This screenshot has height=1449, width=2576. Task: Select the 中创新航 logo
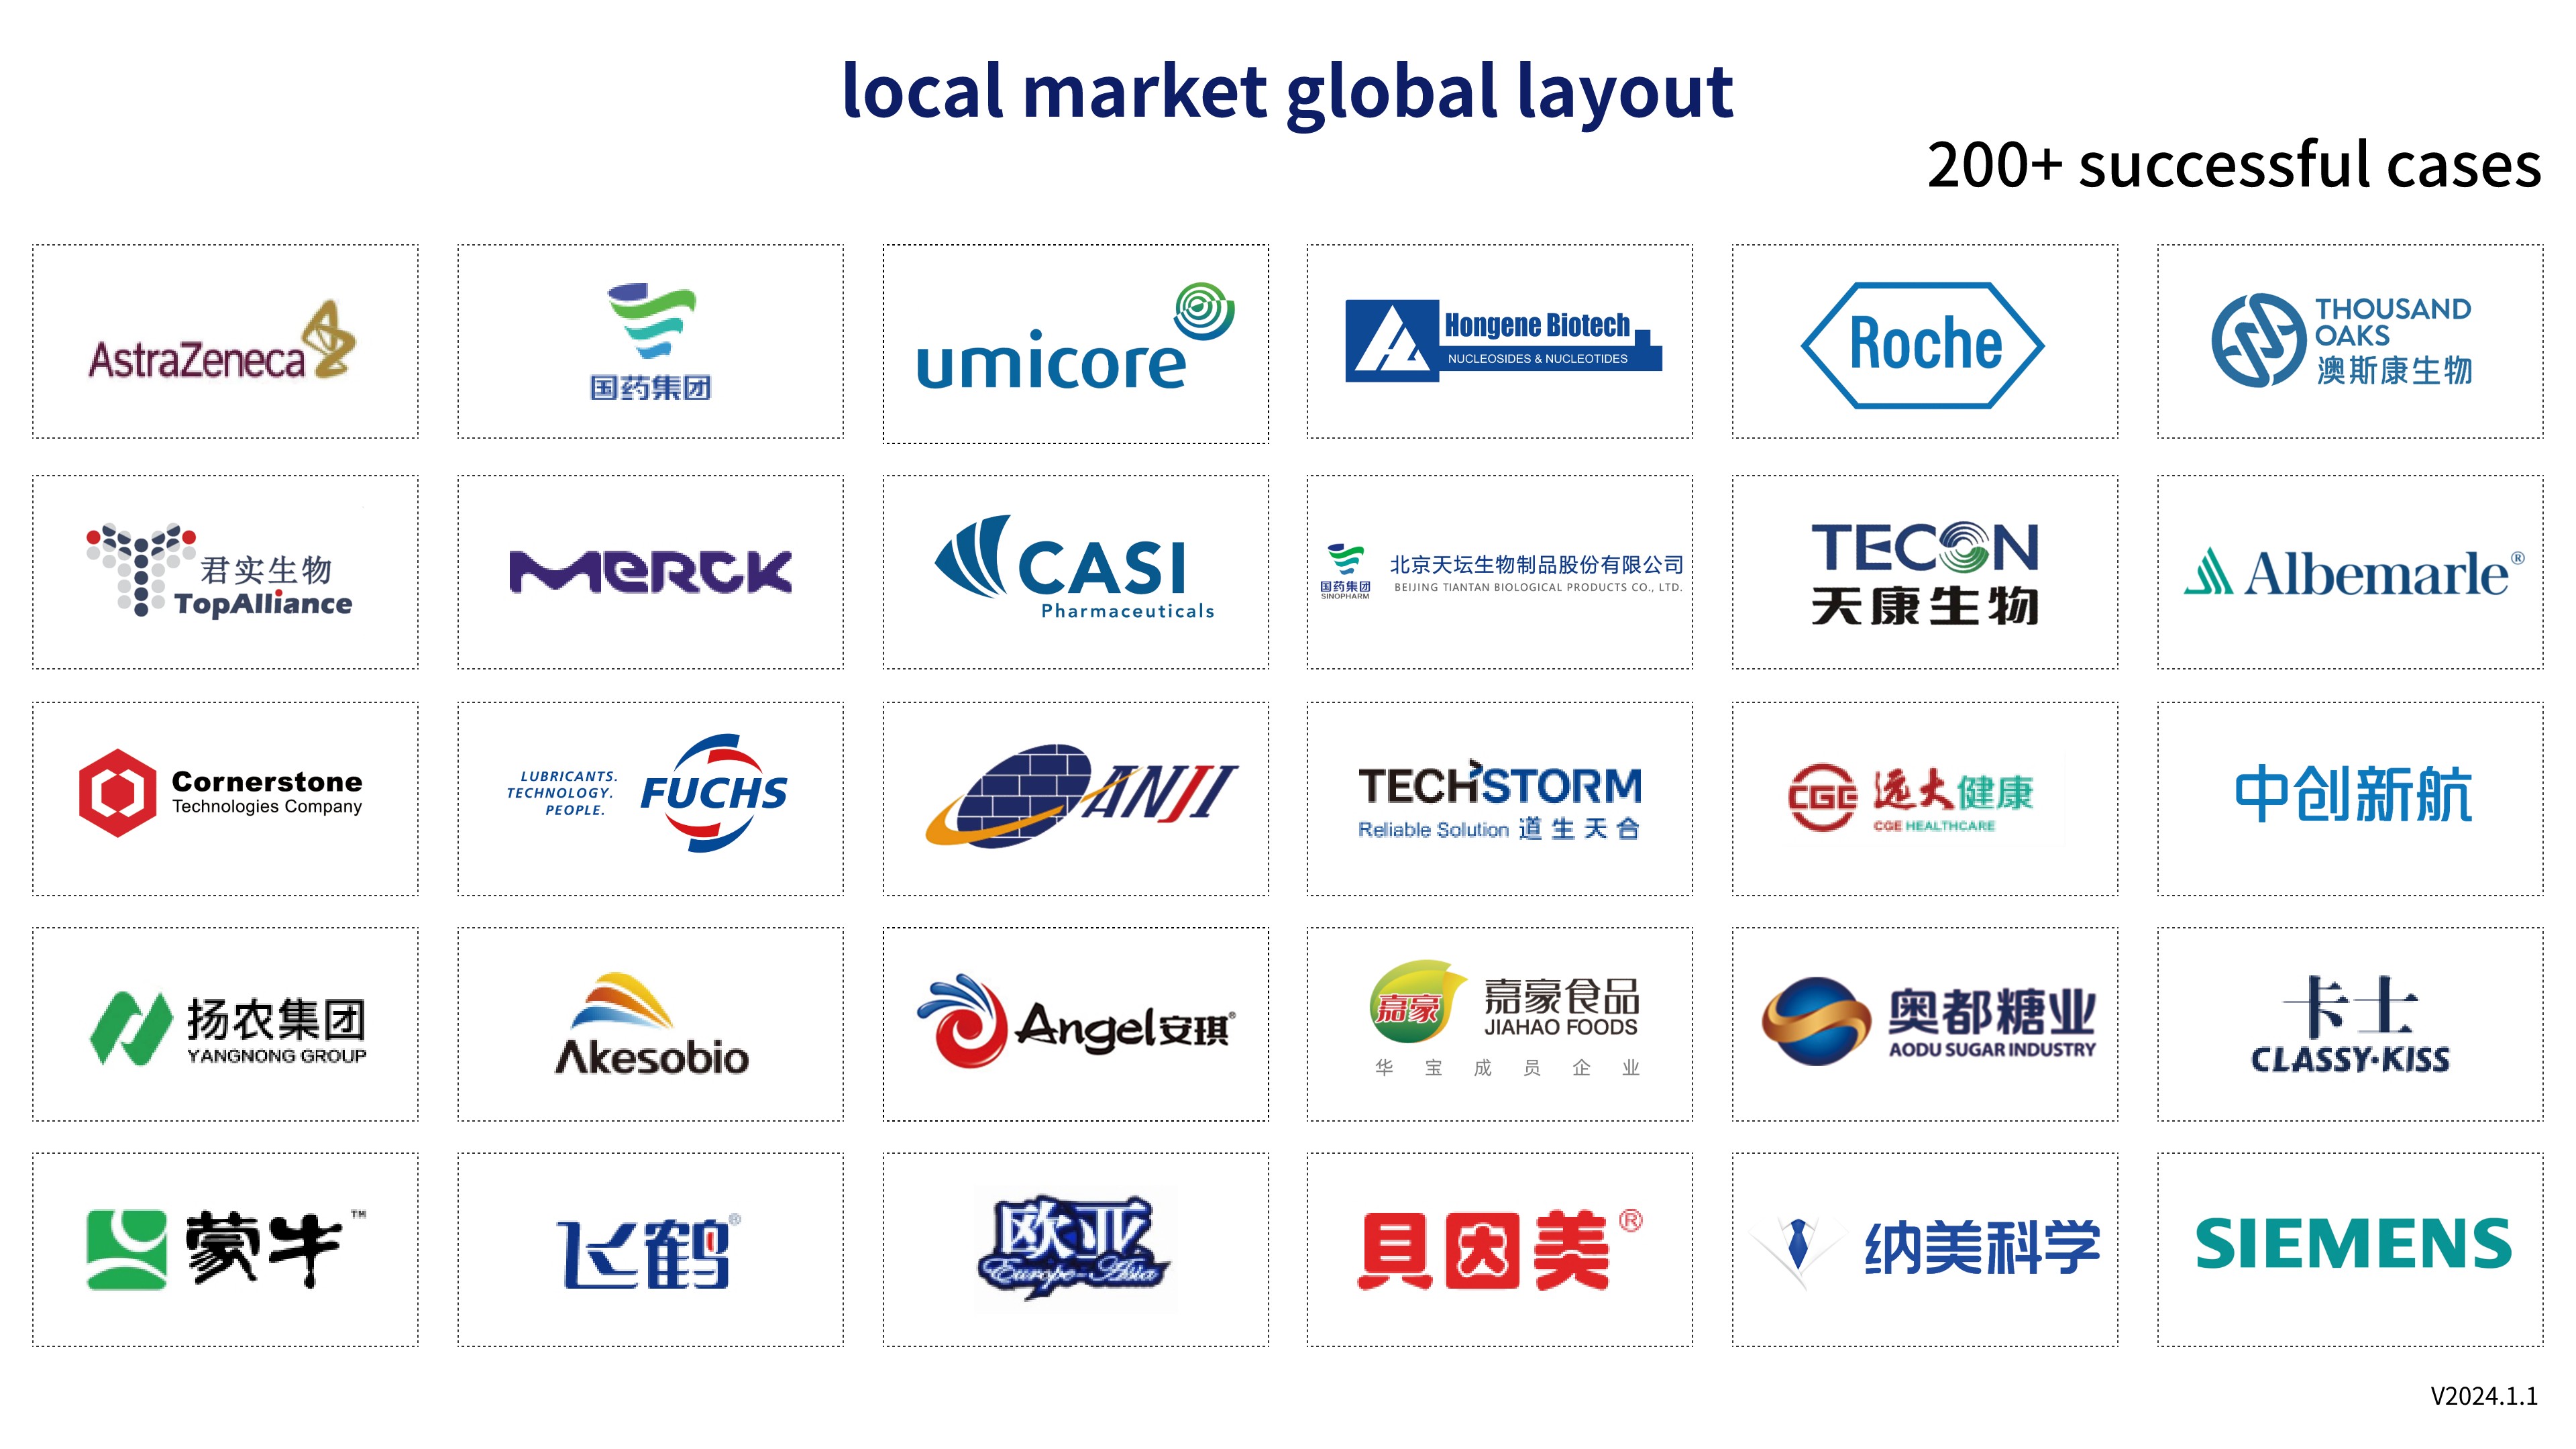pyautogui.click(x=2353, y=795)
